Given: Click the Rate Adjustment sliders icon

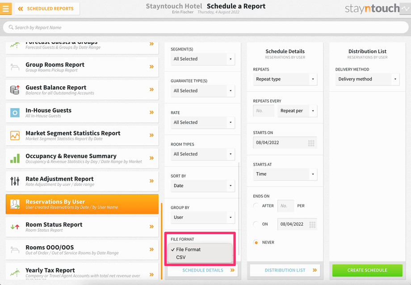Looking at the screenshot, I should (15, 181).
